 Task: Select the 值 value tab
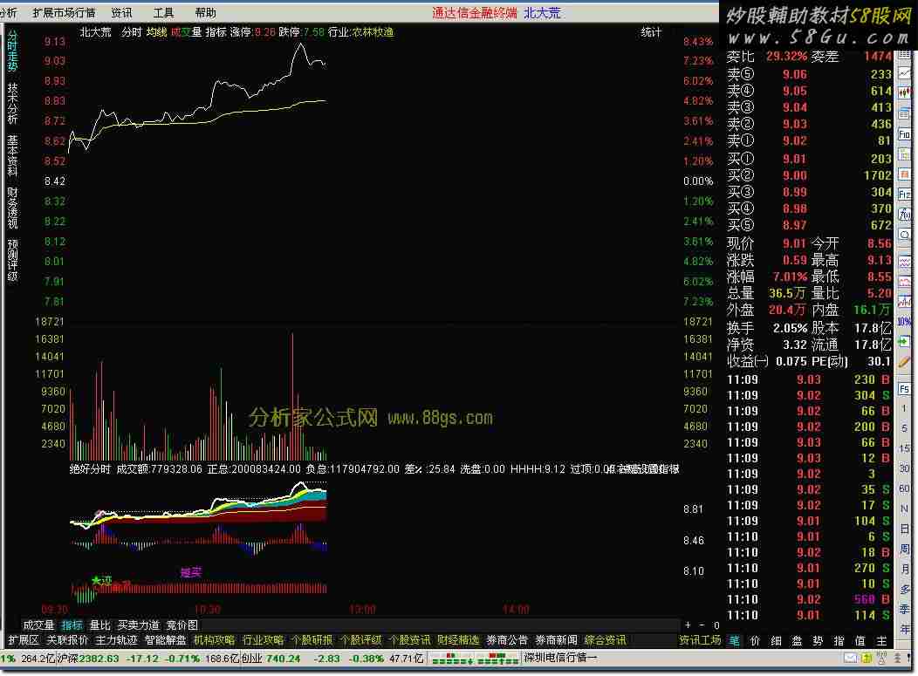[860, 641]
